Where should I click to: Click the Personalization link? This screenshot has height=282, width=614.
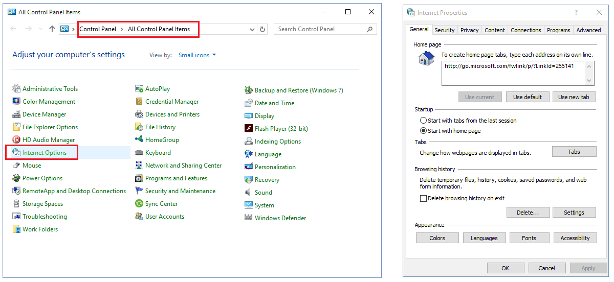click(275, 167)
